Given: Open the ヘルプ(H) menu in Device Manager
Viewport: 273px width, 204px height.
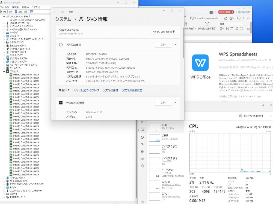Looking at the screenshot, I should pos(36,7).
